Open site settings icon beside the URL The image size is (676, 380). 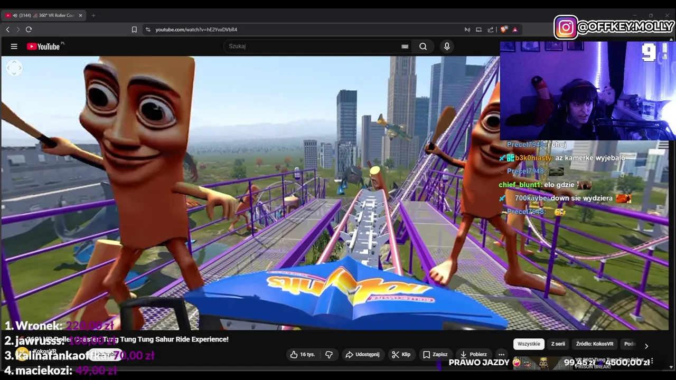coord(148,30)
